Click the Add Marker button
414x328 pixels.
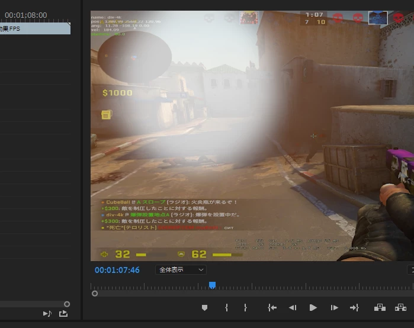coord(204,308)
